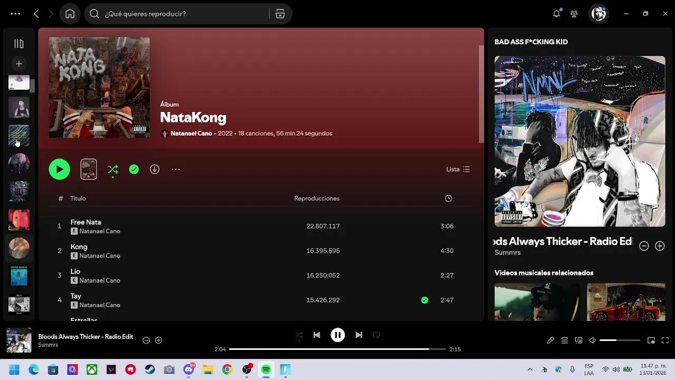Skip to the previous track
The image size is (675, 380).
coord(316,335)
